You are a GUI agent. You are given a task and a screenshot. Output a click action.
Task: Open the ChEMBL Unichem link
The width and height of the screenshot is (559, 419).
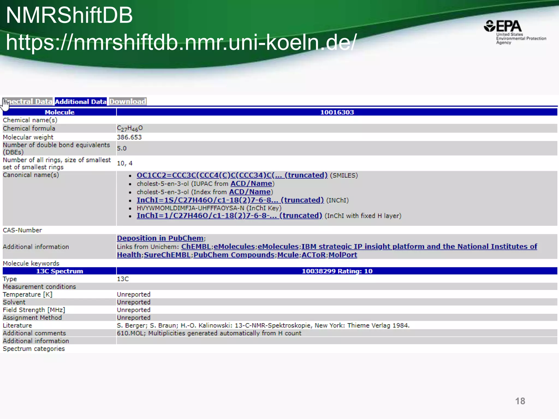[196, 247]
